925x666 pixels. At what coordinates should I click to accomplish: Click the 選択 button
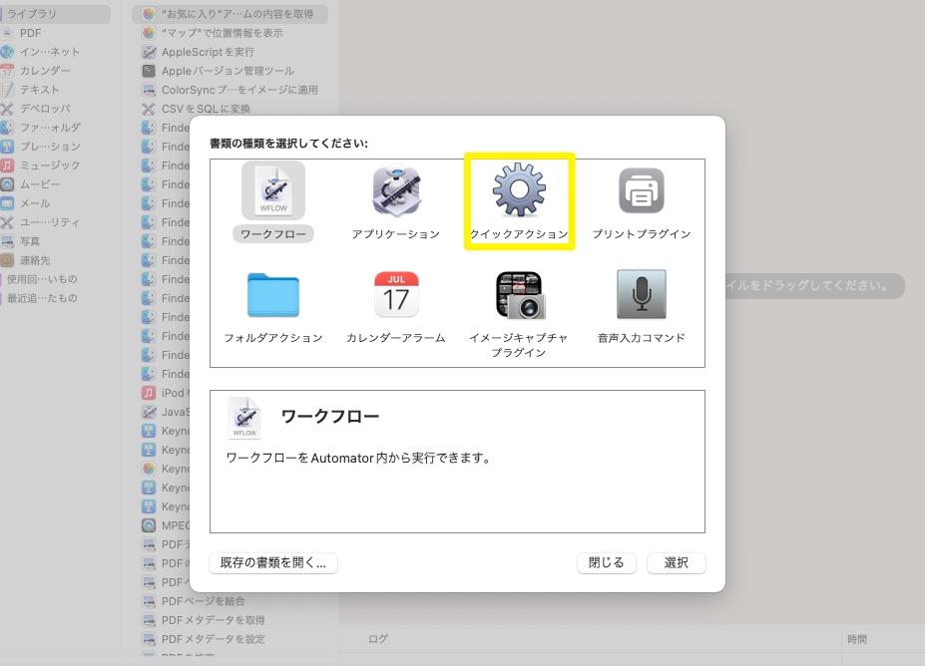pos(676,562)
